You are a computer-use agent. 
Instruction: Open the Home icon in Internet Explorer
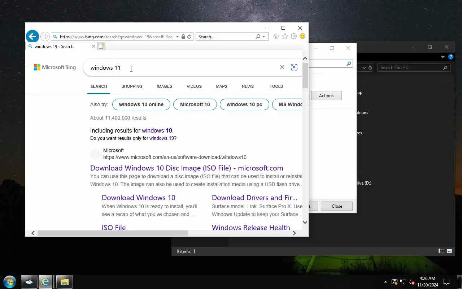(276, 36)
